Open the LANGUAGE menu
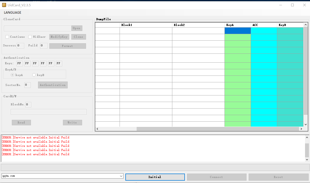The width and height of the screenshot is (310, 183). [x=12, y=12]
